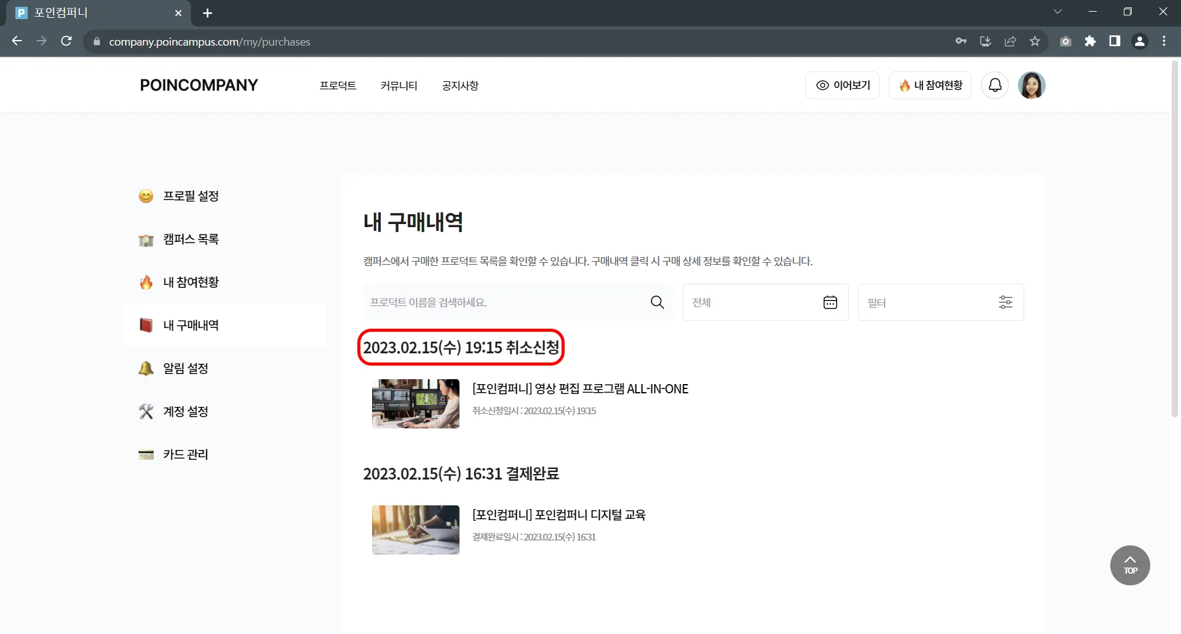Open the 프로덕트 menu
The image size is (1181, 634).
338,86
